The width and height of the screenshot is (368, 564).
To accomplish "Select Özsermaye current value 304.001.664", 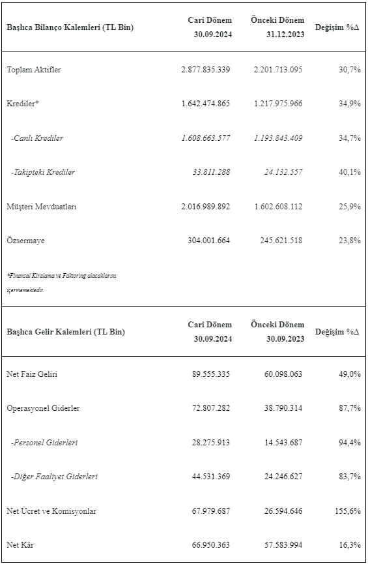I will [209, 241].
